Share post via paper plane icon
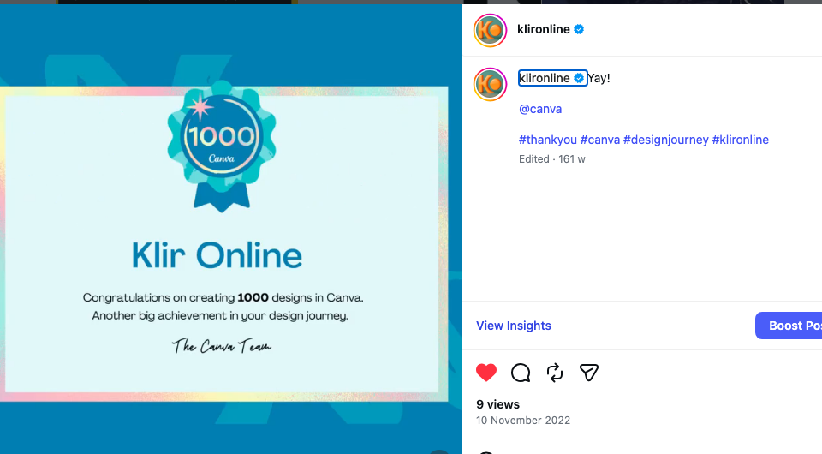Viewport: 822px width, 454px height. click(x=589, y=373)
